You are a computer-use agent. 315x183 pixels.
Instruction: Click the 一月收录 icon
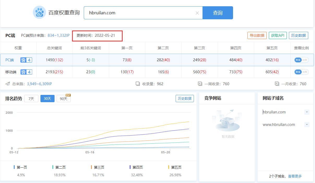coord(277,84)
